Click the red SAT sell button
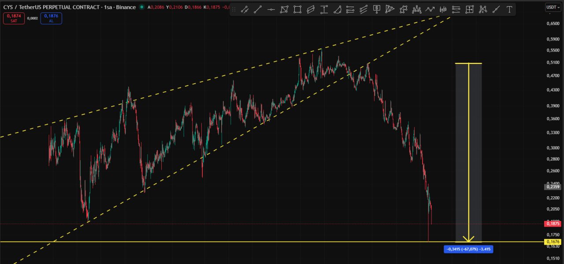 point(14,18)
